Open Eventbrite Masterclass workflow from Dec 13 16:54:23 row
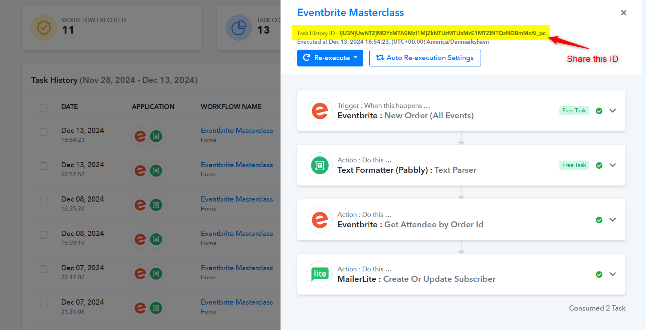Screen dimensions: 646x330 [x=237, y=131]
